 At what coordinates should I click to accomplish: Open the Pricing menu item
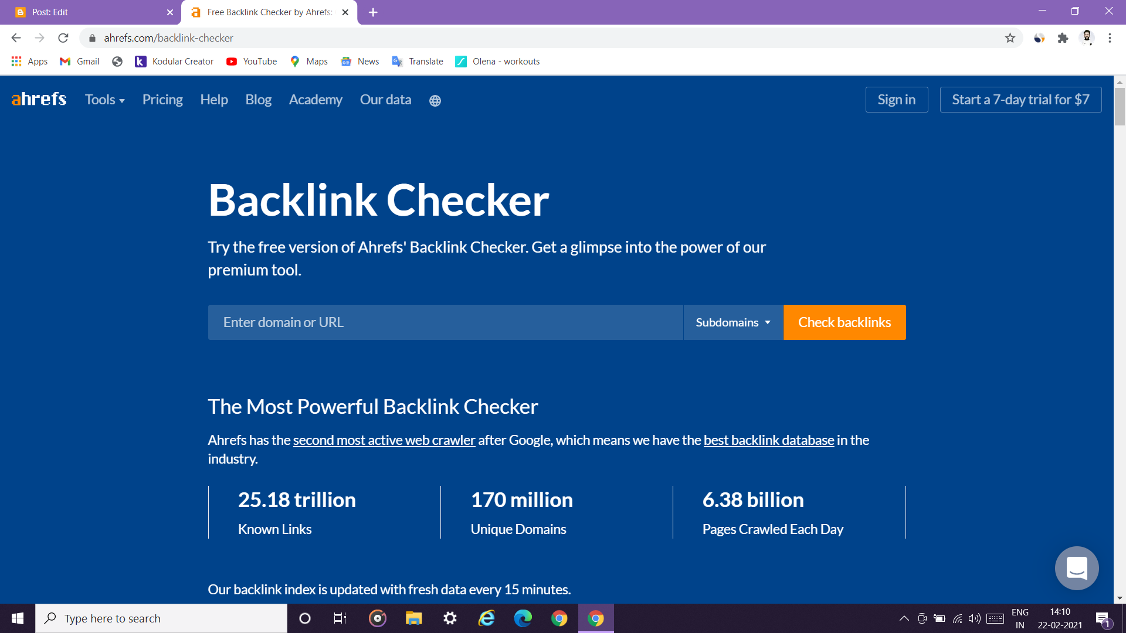(x=162, y=100)
